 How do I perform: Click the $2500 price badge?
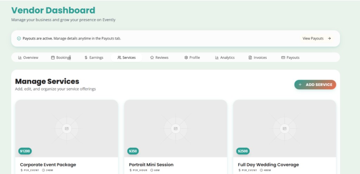coord(243,151)
